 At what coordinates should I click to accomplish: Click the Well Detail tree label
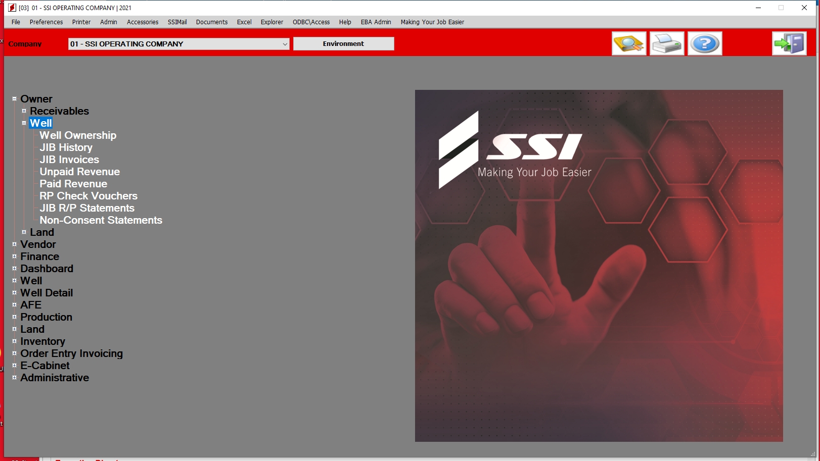47,293
